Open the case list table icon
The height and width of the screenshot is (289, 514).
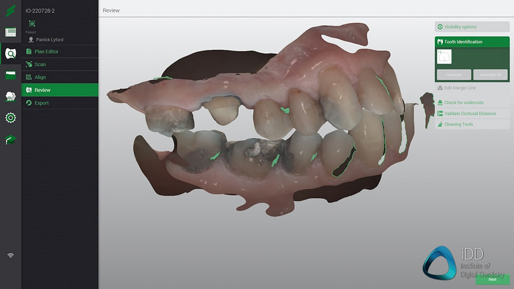click(10, 32)
